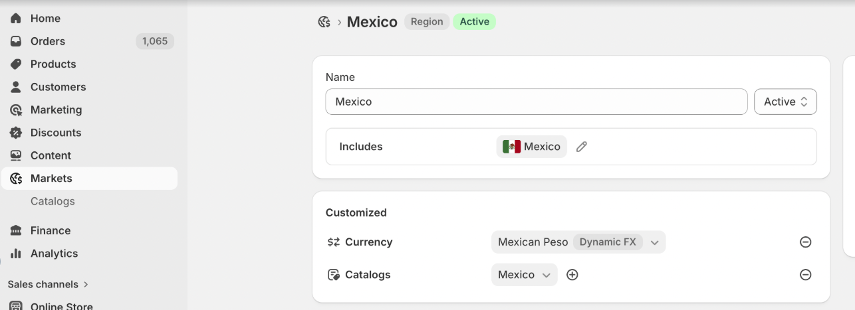Viewport: 855px width, 310px height.
Task: Select Catalogs under Markets
Action: tap(53, 201)
